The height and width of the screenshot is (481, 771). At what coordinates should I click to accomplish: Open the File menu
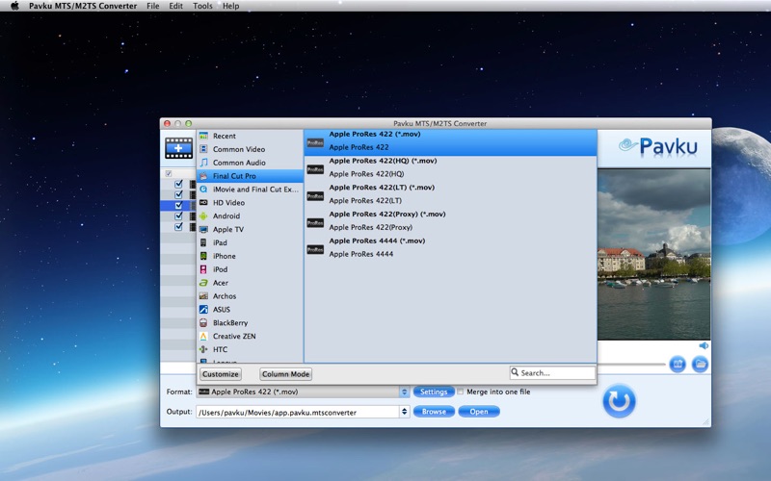[x=153, y=6]
